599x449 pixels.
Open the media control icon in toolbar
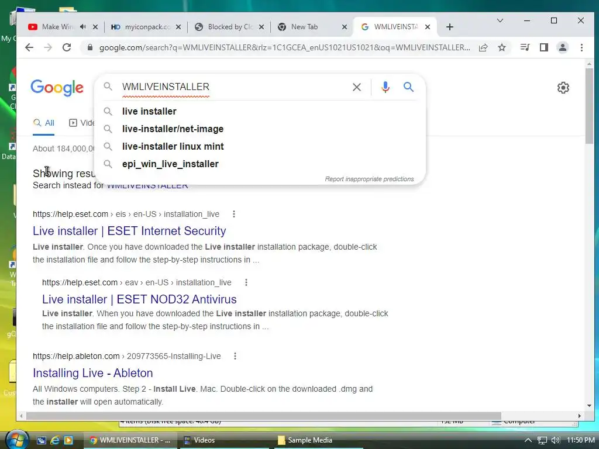click(x=525, y=47)
